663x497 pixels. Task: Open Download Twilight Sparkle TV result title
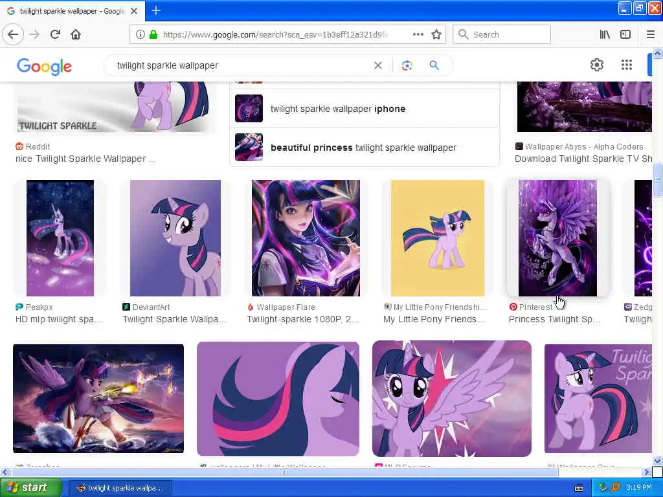coord(583,159)
